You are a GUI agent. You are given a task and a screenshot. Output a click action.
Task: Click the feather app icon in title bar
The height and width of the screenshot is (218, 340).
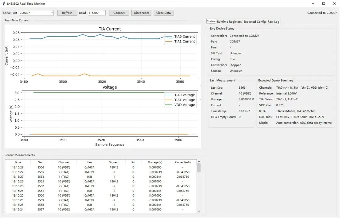click(4, 3)
